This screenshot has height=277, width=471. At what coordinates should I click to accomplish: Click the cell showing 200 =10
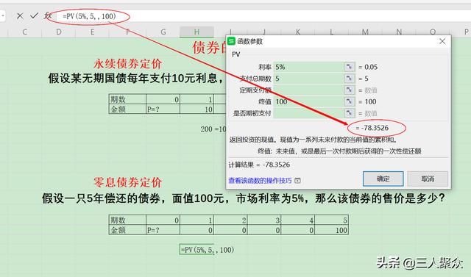click(213, 129)
